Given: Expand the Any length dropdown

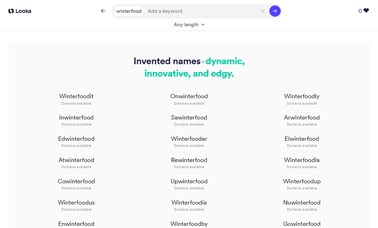Looking at the screenshot, I should tap(189, 24).
